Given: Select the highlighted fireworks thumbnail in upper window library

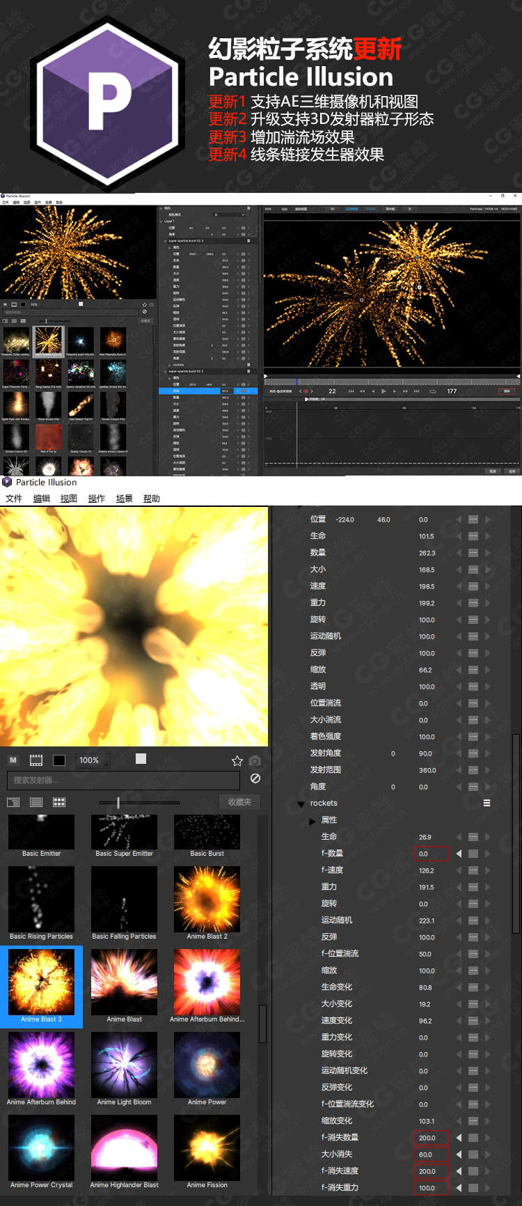Looking at the screenshot, I should click(x=49, y=340).
